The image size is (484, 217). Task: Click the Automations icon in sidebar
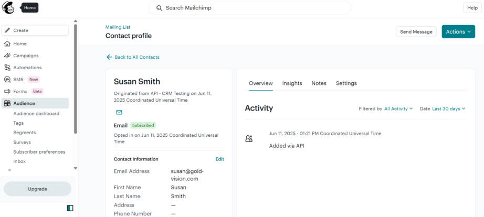click(7, 68)
